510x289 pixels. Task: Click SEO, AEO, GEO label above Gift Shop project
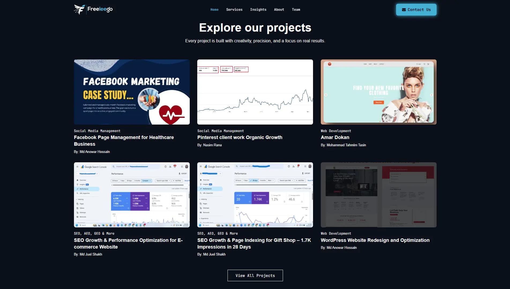(x=218, y=234)
